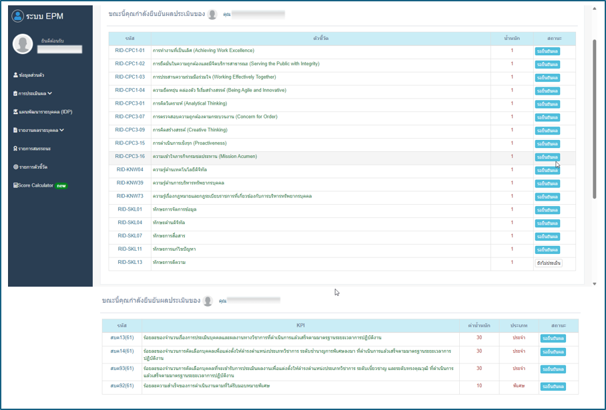
Task: Expand the รายงานผลรายบุคคล sidebar menu
Action: 39,130
